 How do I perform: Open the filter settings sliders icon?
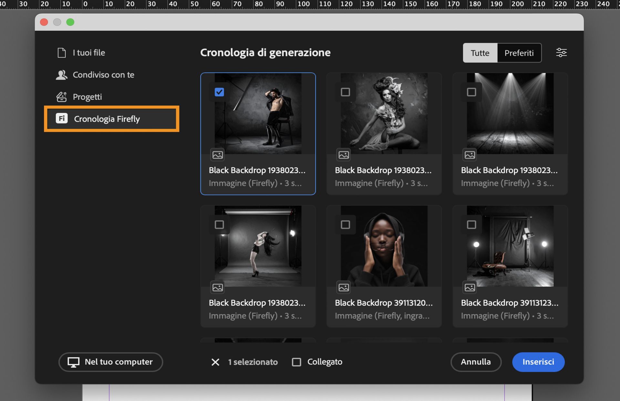coord(561,53)
